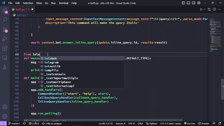The width and height of the screenshot is (224, 126).
Task: Click the vertical editor scrollbar
Action: coord(223,89)
